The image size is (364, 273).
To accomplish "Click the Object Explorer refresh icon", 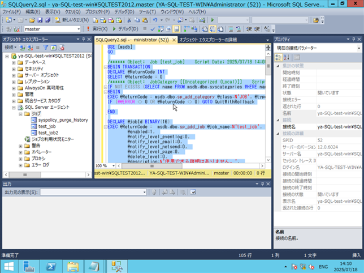I will coord(53,48).
